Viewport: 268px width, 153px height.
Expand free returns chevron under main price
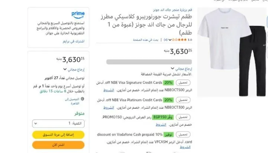[x=172, y=68]
